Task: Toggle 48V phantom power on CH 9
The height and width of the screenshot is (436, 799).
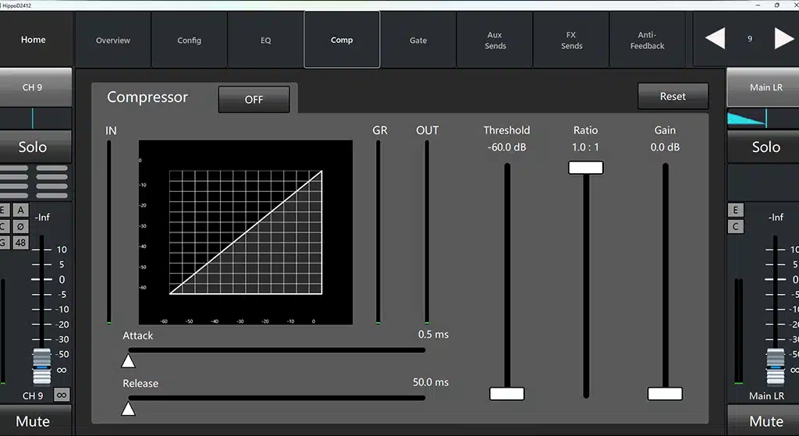Action: [20, 243]
